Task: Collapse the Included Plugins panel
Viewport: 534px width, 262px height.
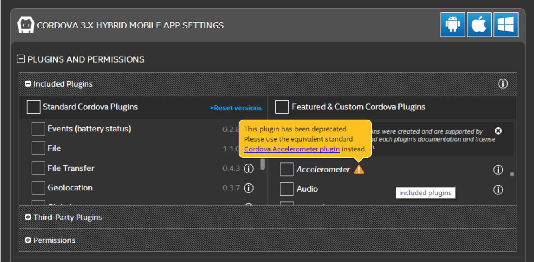Action: [x=28, y=84]
